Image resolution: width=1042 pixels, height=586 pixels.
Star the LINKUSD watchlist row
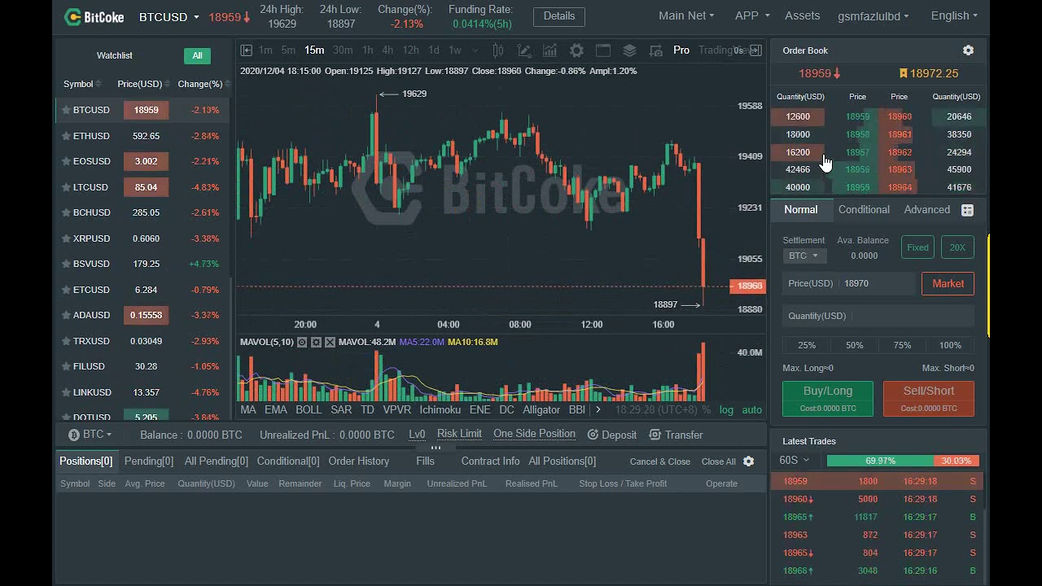click(66, 392)
